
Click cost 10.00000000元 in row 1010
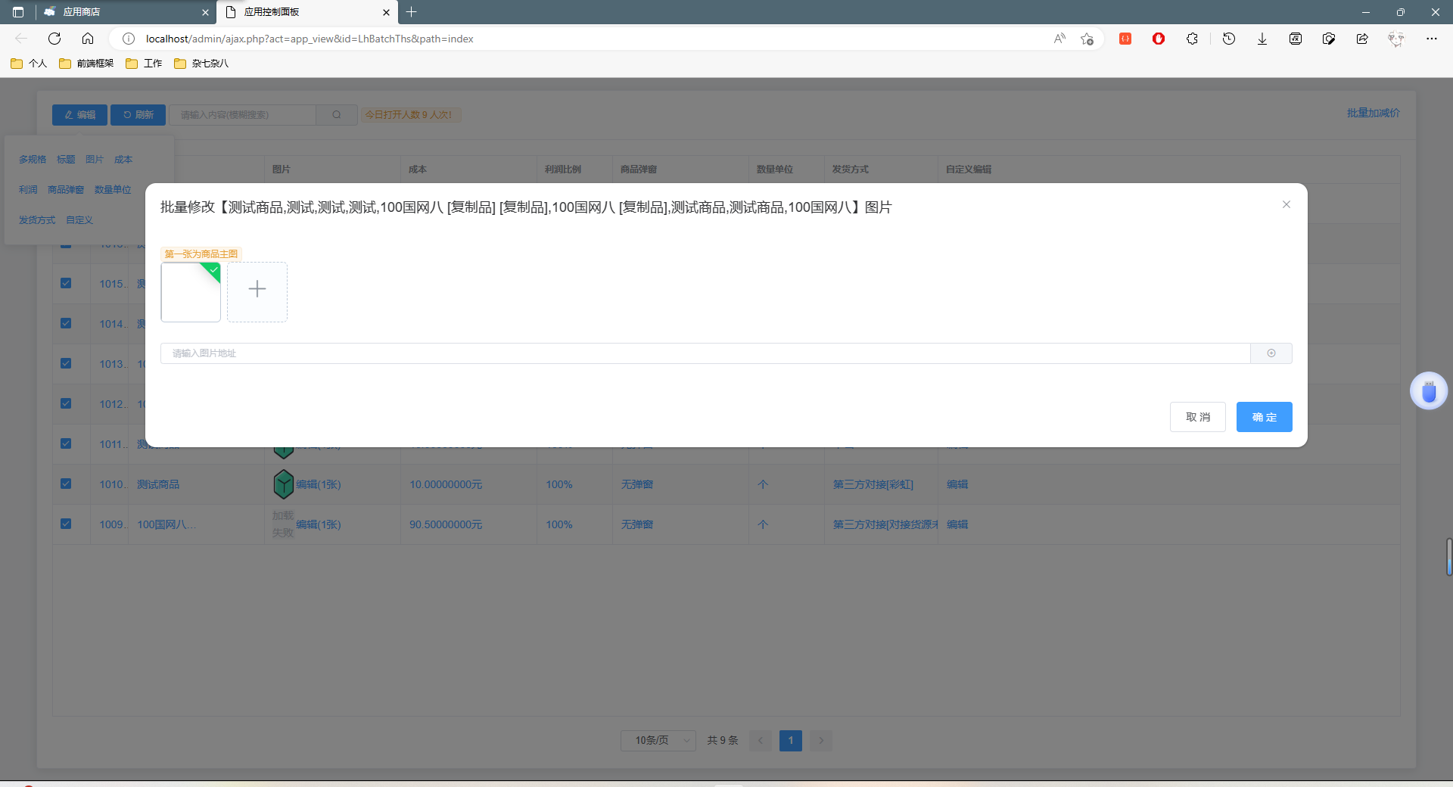[x=446, y=484]
